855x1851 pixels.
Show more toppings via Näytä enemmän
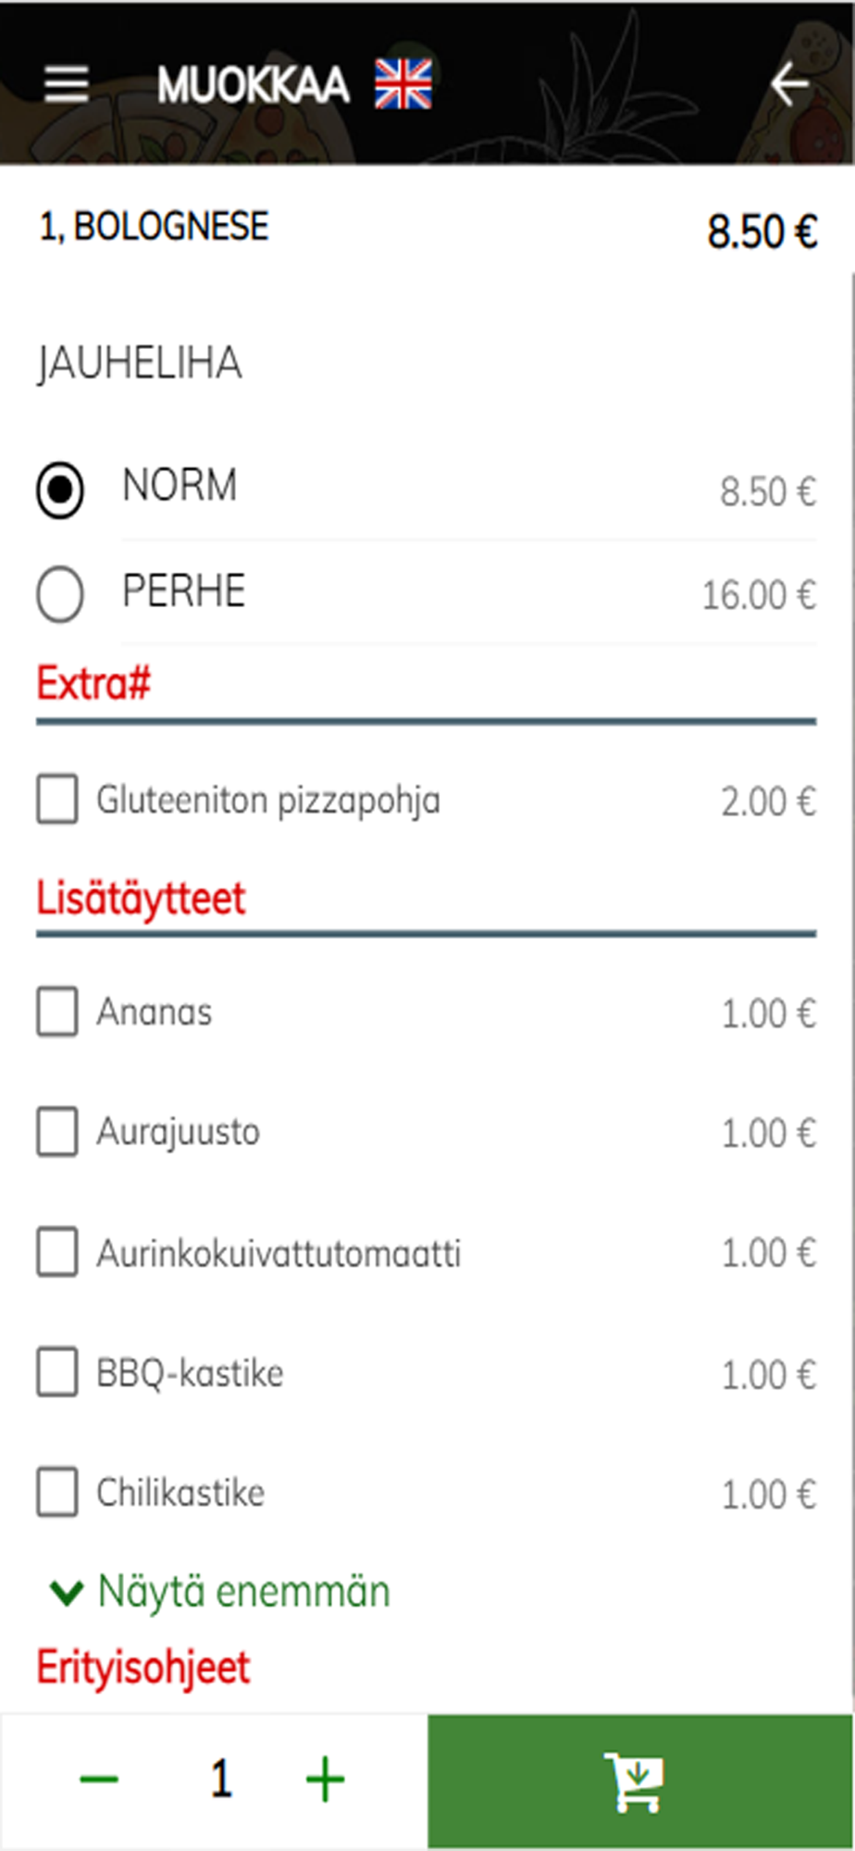[x=244, y=1593]
